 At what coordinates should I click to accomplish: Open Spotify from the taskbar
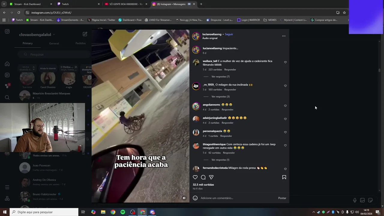tap(123, 212)
